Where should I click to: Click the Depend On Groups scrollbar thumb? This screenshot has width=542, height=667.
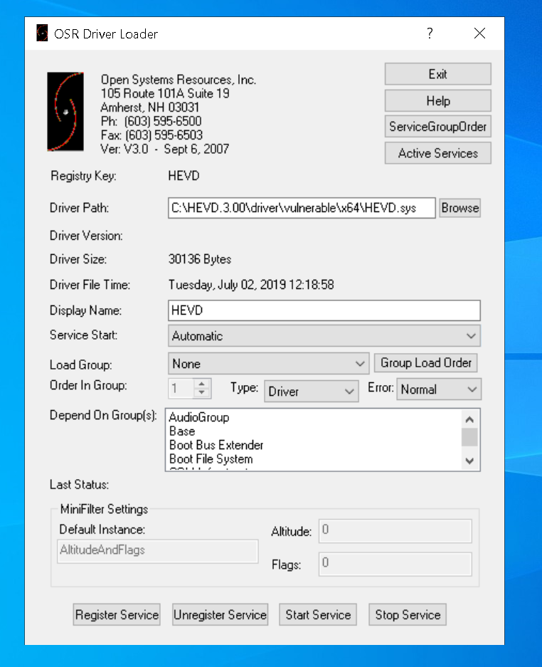coord(469,437)
